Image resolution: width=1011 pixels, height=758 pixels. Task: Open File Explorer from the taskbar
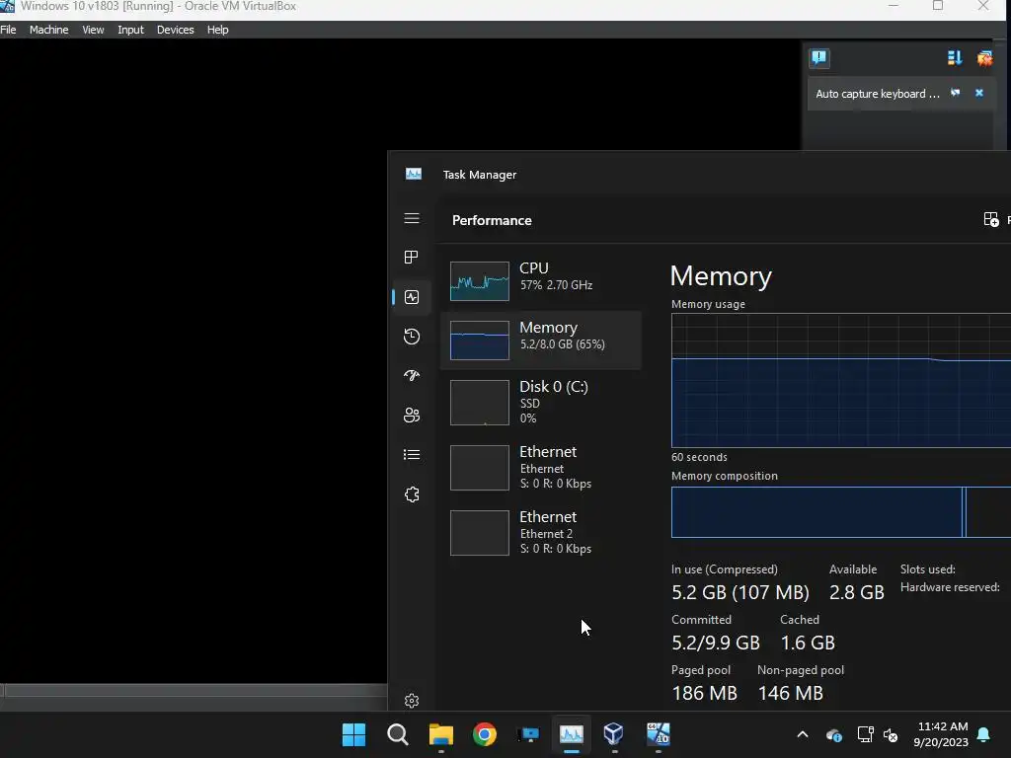click(441, 734)
